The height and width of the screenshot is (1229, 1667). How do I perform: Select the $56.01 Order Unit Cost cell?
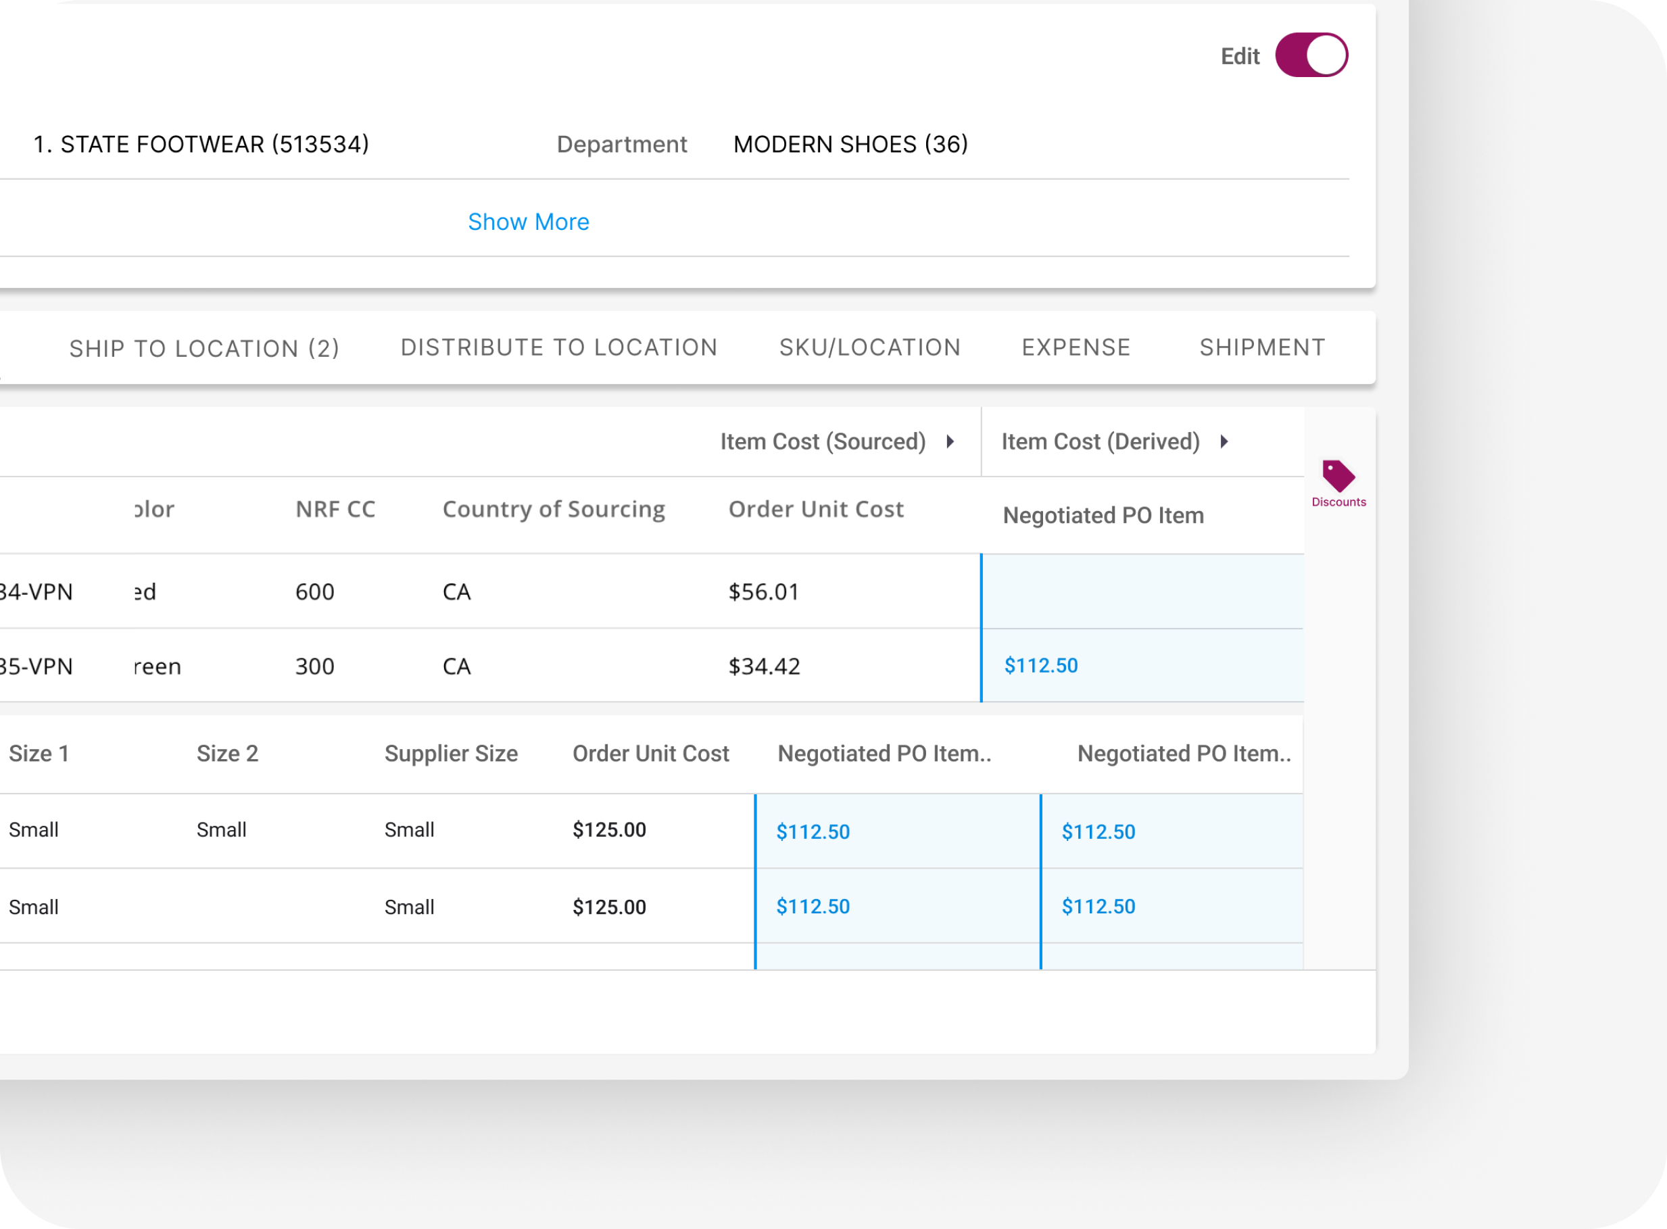pyautogui.click(x=764, y=592)
